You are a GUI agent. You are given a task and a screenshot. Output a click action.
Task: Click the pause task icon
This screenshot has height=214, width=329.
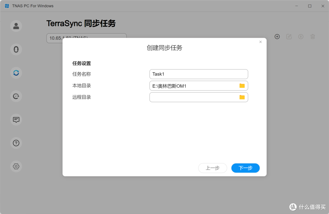[301, 37]
